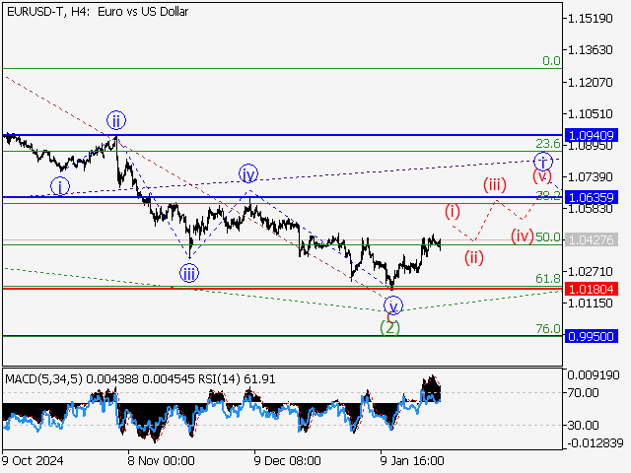Select the red (i) forecast wave label
The width and height of the screenshot is (631, 473).
(453, 211)
